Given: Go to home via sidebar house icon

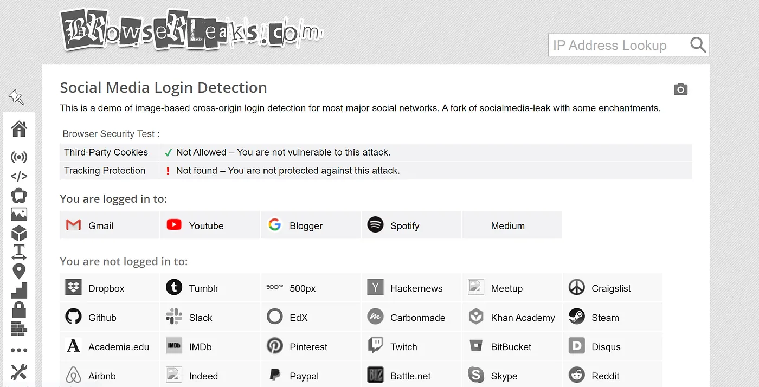Looking at the screenshot, I should pos(19,129).
